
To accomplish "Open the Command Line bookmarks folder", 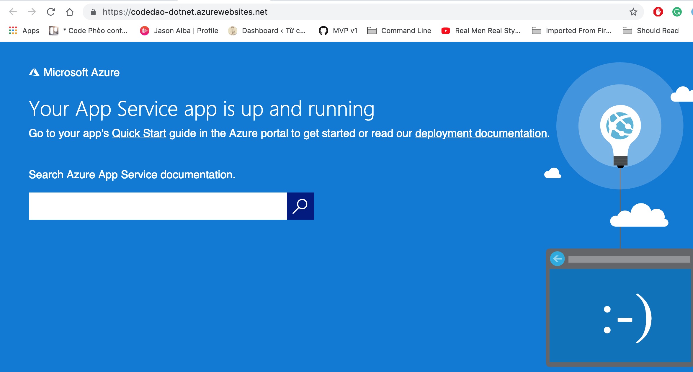I will point(399,31).
